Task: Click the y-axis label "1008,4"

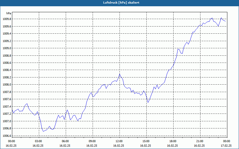Action: point(7,70)
